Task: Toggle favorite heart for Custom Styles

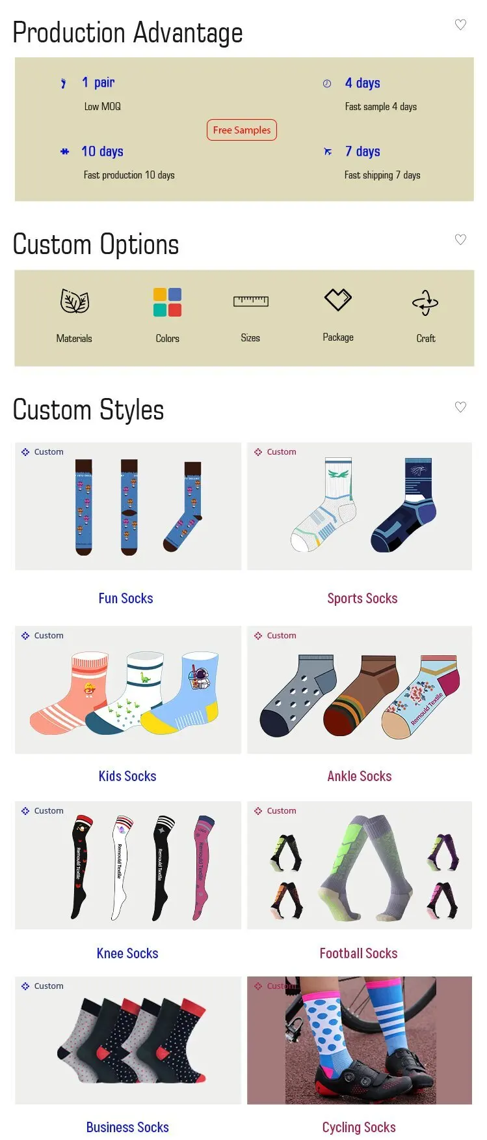Action: click(x=460, y=406)
